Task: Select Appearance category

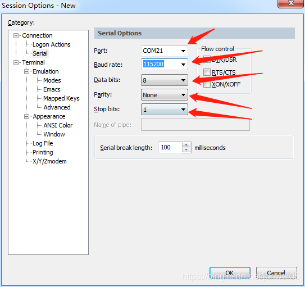Action: (x=49, y=116)
